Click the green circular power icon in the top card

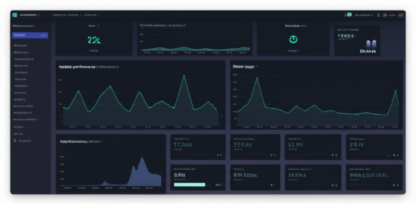tap(293, 39)
